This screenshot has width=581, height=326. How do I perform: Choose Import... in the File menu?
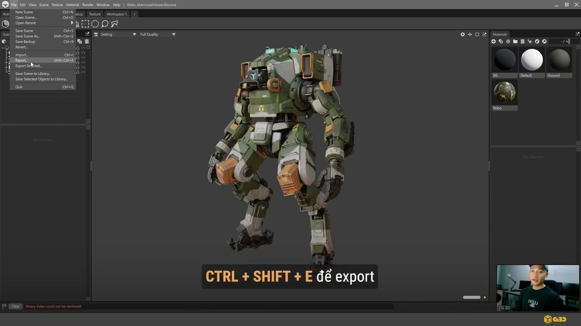[x=43, y=55]
